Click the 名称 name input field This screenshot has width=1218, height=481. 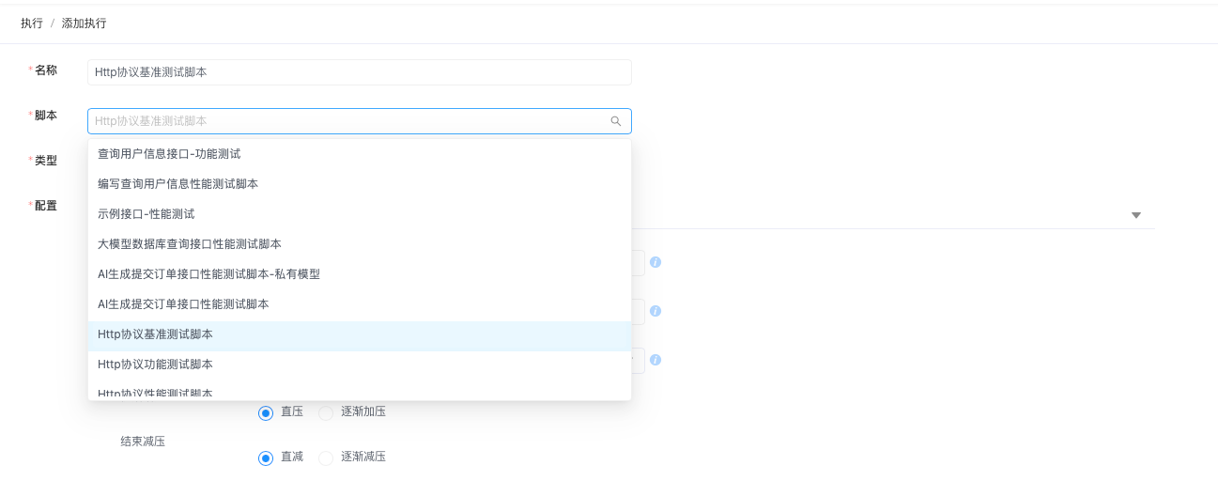pos(360,72)
